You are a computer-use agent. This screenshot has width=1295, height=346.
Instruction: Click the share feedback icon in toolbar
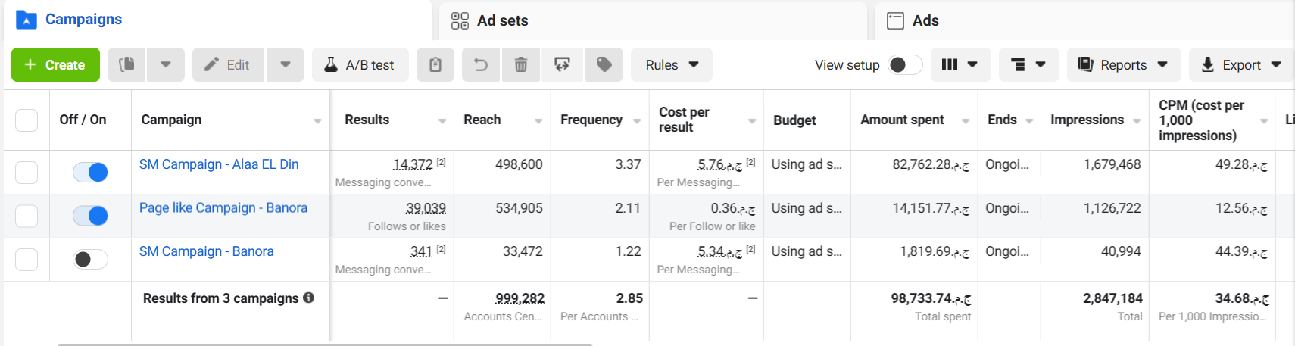pyautogui.click(x=562, y=65)
